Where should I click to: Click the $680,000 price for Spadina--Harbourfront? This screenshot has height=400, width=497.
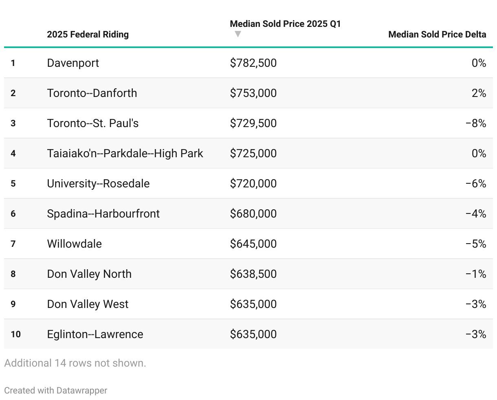253,213
